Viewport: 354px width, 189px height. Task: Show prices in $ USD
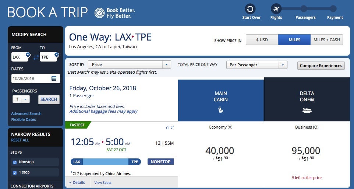click(262, 40)
